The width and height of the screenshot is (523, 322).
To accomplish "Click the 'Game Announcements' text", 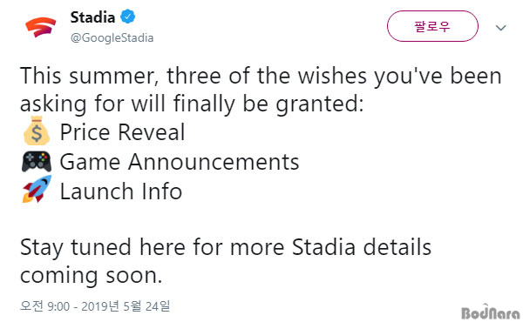I will (180, 162).
